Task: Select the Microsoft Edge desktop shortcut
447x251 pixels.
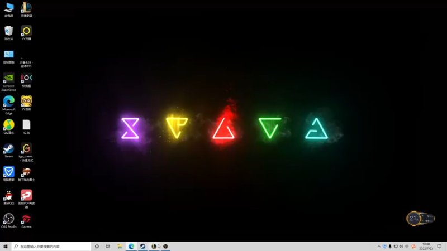Action: [9, 105]
